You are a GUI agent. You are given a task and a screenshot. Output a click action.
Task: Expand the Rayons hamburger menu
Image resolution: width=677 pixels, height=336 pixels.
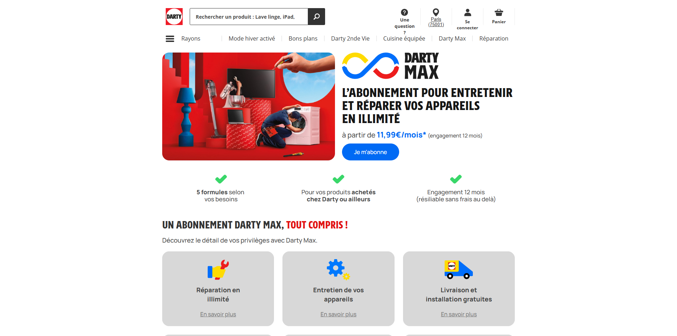point(170,39)
